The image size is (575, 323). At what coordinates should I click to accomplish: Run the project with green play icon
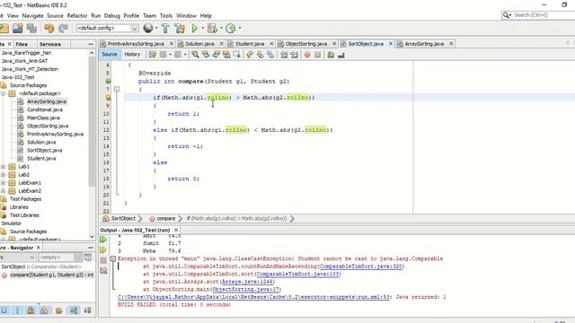194,28
